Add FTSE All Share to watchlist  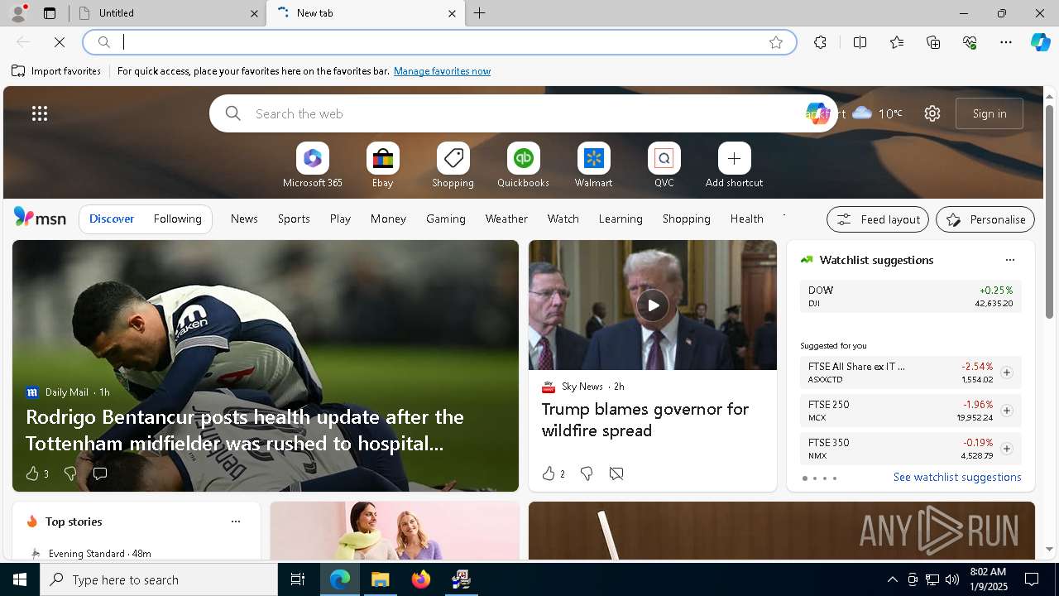point(1006,372)
